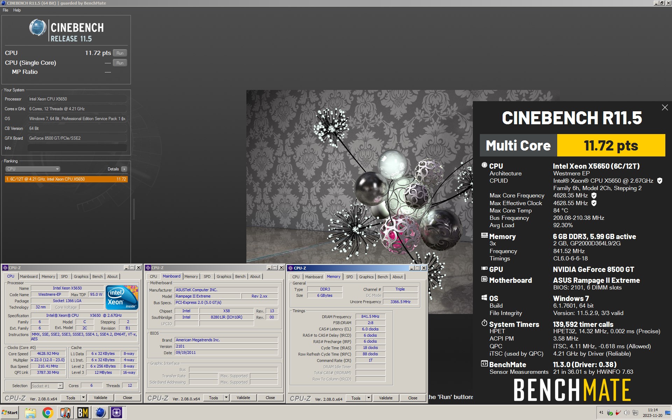The image size is (672, 420).
Task: Open Bench tab in left CPU-Z window
Action: [97, 276]
